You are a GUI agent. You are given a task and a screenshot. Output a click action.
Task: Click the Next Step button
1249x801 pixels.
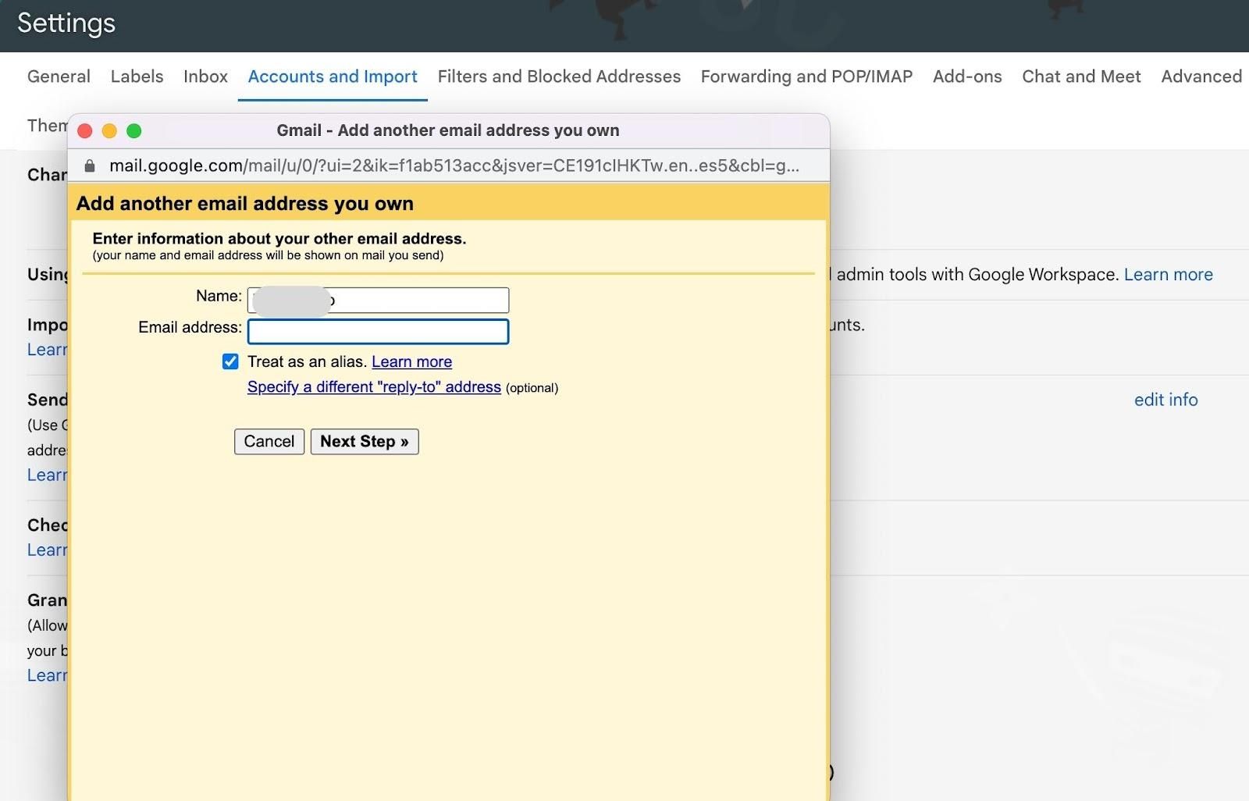point(365,442)
